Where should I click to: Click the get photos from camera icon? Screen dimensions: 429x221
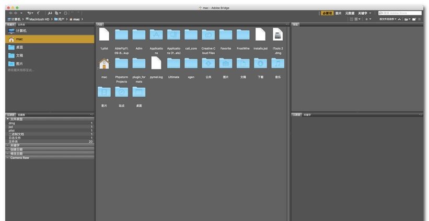coord(50,13)
